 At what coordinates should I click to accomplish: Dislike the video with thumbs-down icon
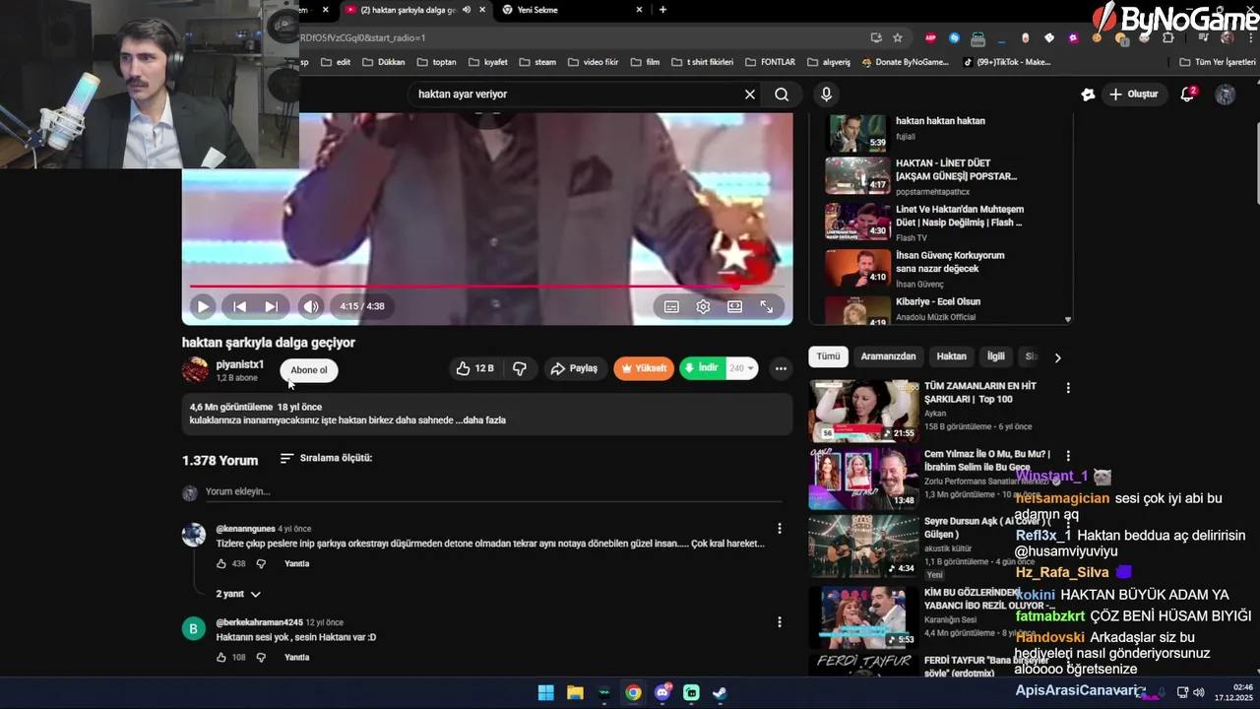click(520, 368)
